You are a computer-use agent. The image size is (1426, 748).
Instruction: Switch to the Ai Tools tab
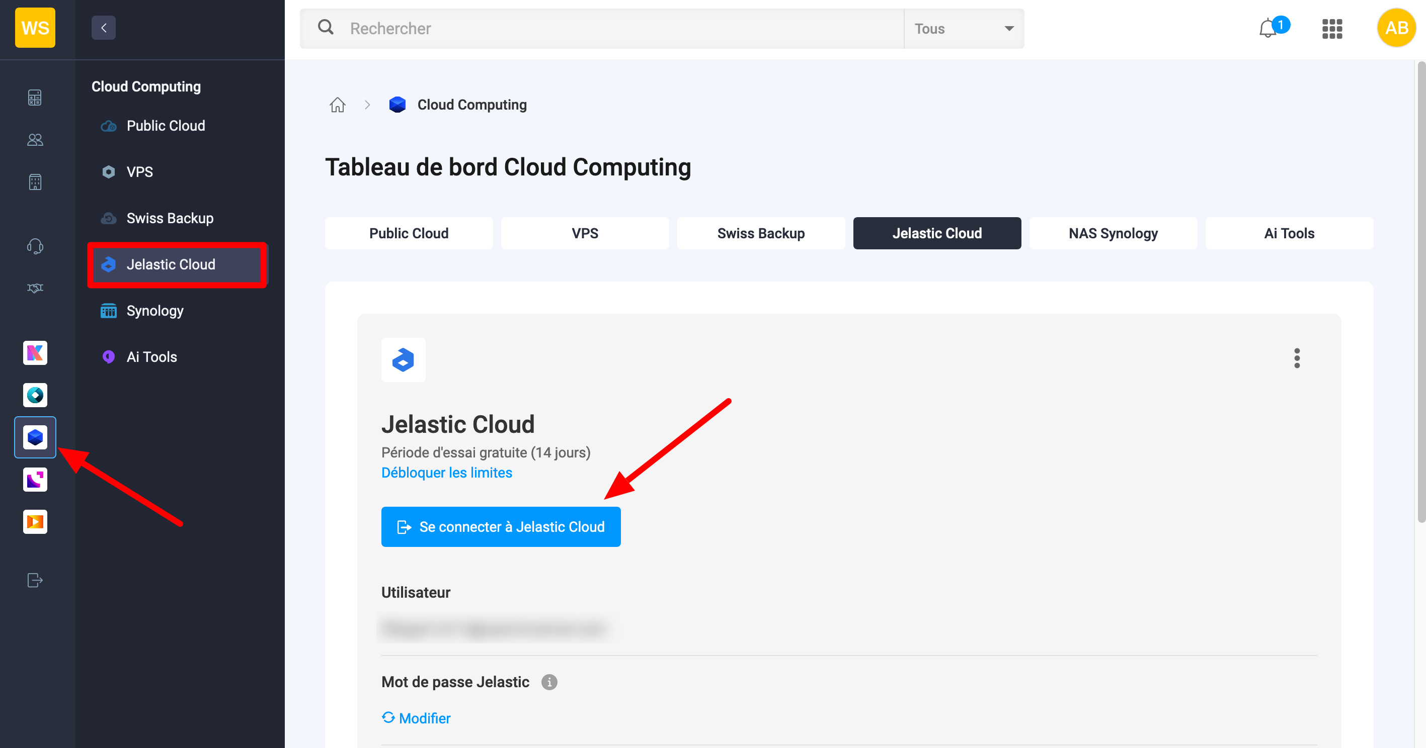(1289, 233)
